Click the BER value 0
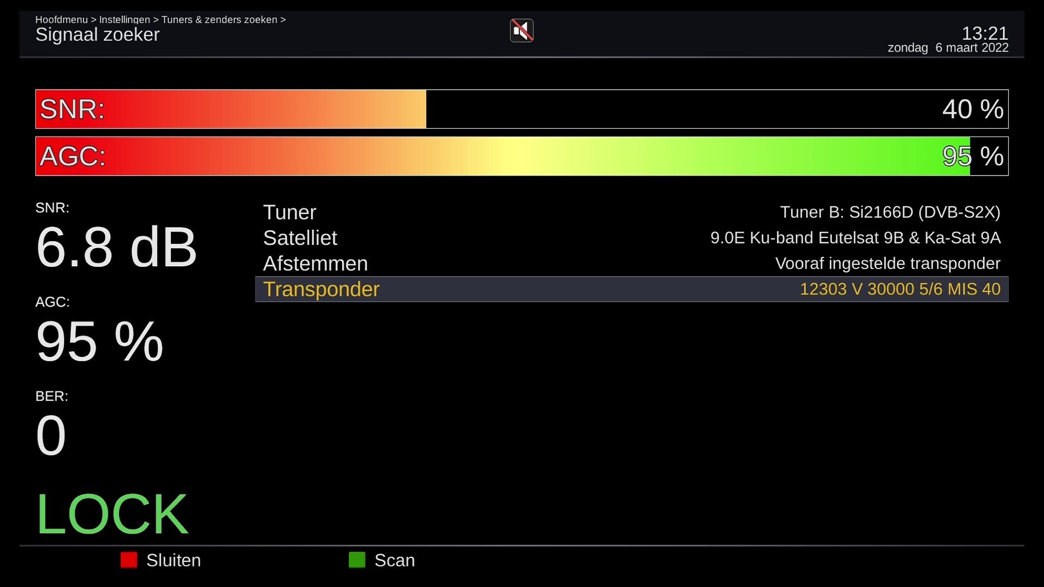 coord(51,436)
